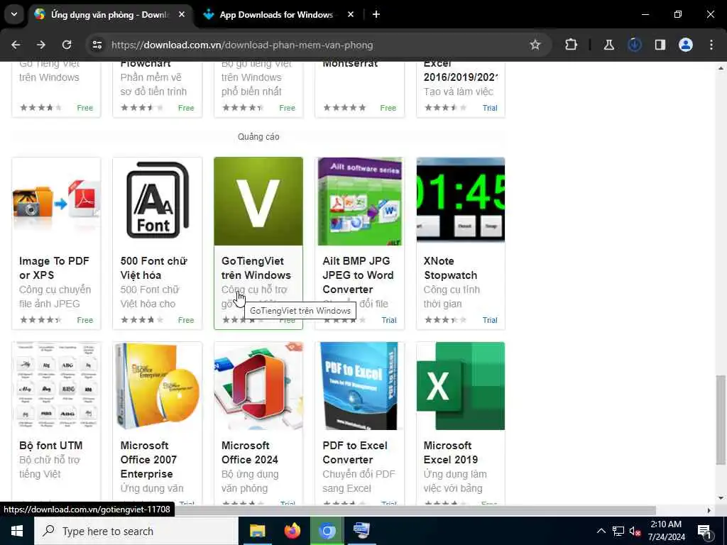This screenshot has width=727, height=545.
Task: Reload the current page
Action: (67, 45)
